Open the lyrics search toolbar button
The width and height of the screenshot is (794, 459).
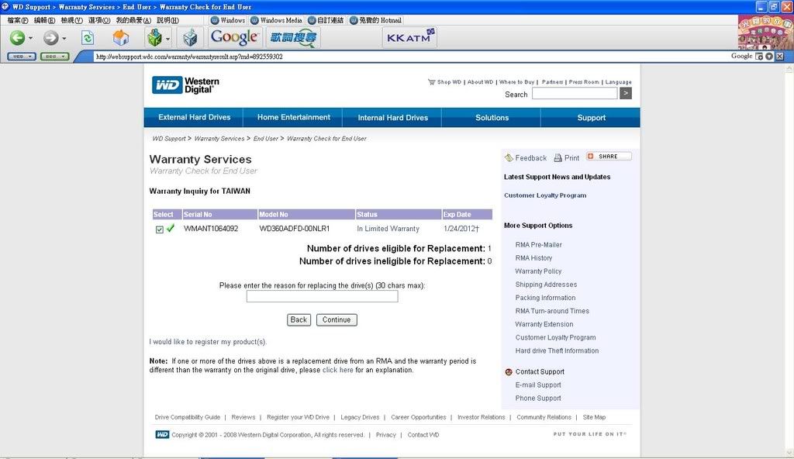[x=293, y=37]
